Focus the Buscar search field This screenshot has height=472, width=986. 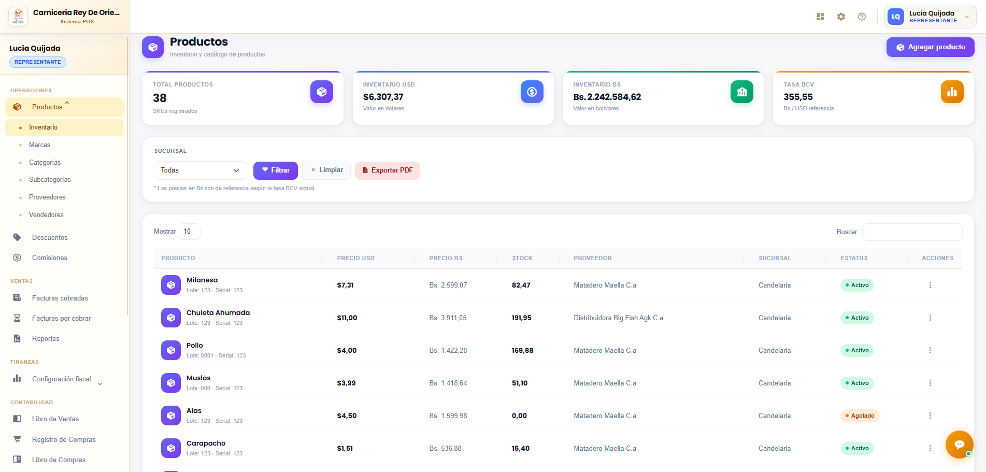coord(912,232)
